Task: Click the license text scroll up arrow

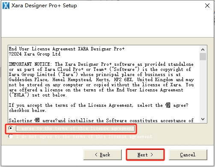Action: (x=203, y=50)
